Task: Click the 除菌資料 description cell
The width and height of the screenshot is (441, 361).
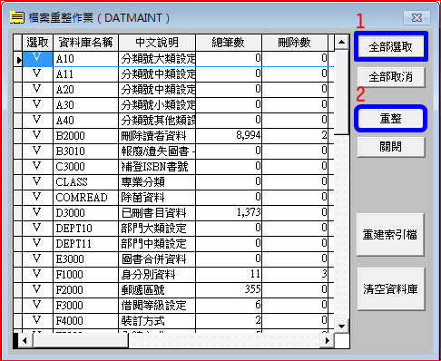Action: 157,198
